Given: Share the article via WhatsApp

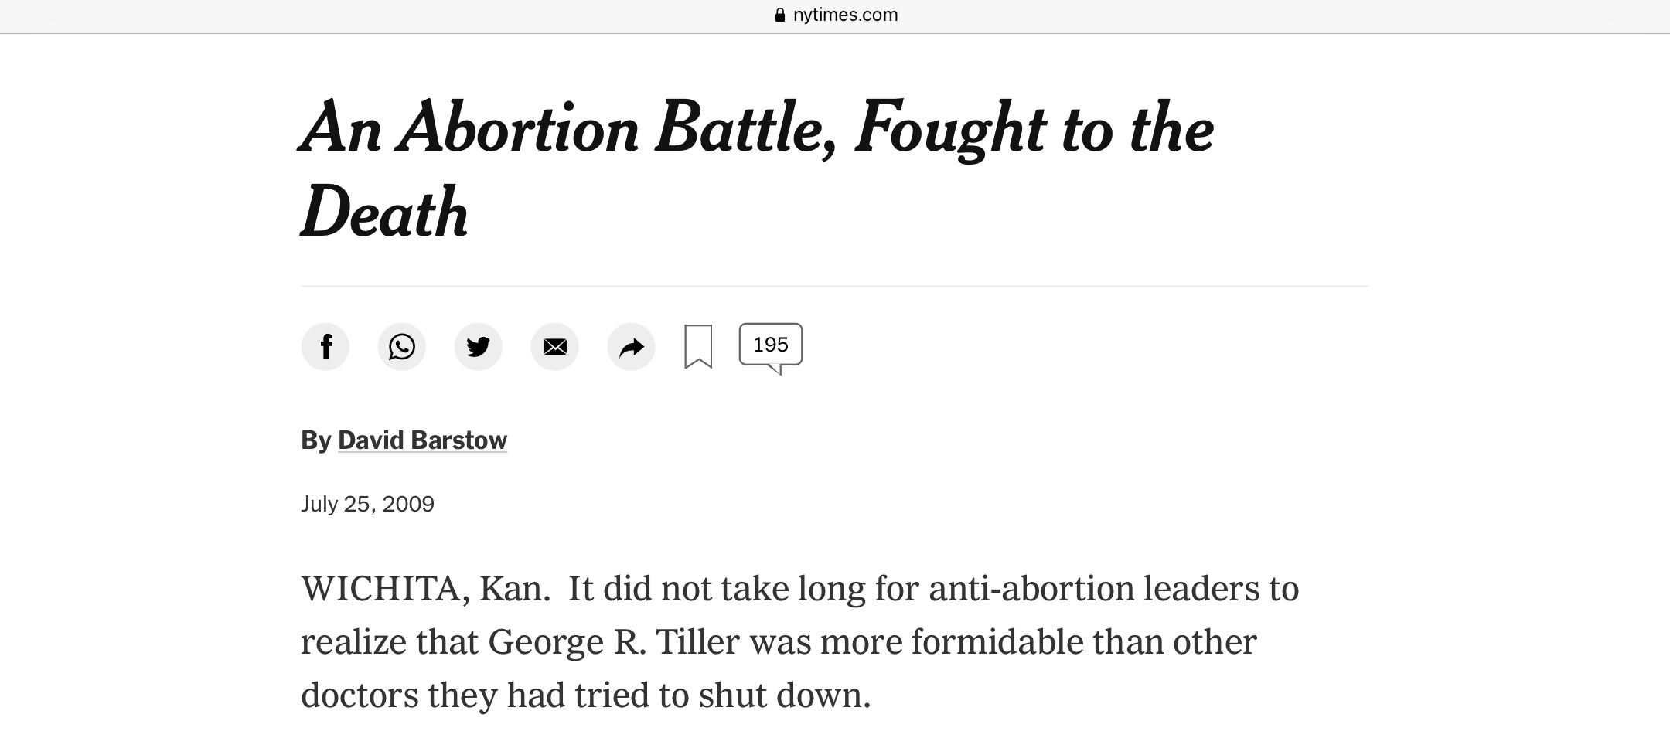Looking at the screenshot, I should tap(401, 347).
